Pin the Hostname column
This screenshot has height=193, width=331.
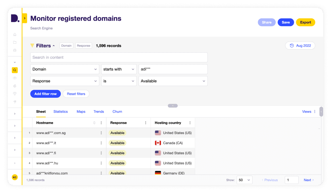tap(94, 123)
